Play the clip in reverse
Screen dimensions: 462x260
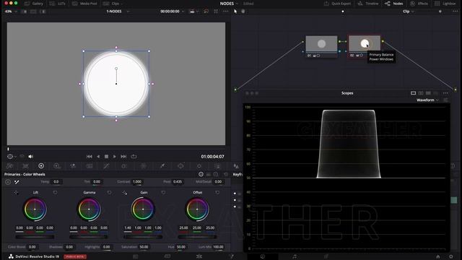tap(98, 157)
